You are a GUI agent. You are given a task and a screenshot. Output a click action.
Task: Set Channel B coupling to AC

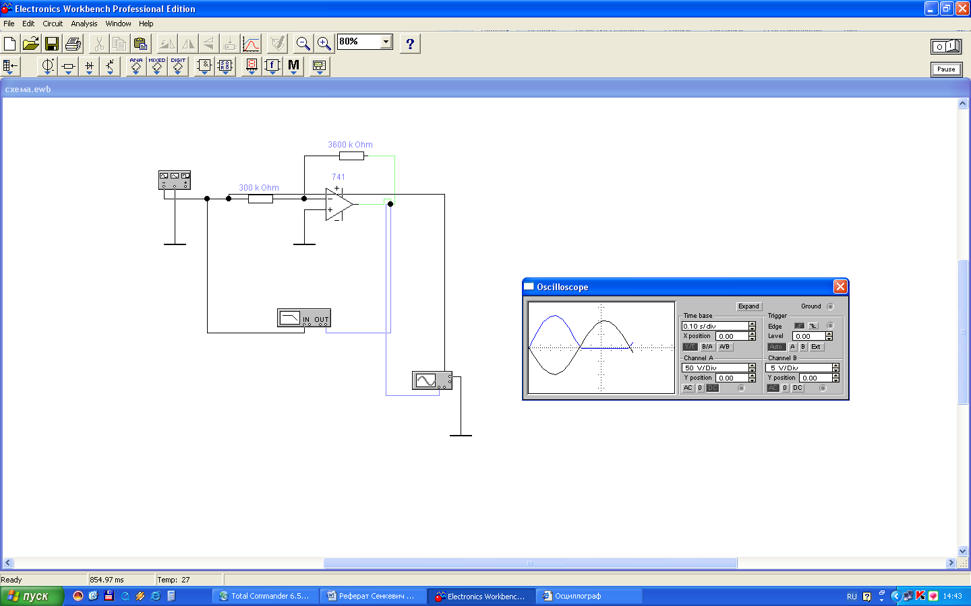(773, 388)
